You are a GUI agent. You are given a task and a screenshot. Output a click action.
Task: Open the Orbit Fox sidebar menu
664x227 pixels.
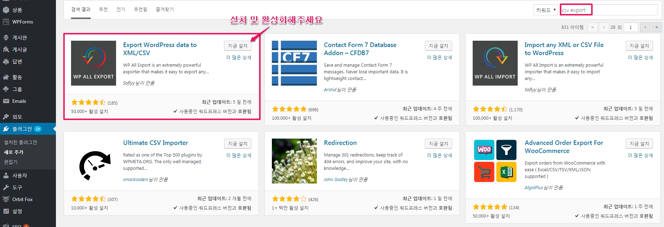tap(22, 199)
